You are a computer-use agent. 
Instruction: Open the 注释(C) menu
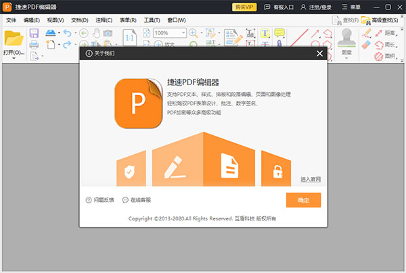pyautogui.click(x=104, y=20)
